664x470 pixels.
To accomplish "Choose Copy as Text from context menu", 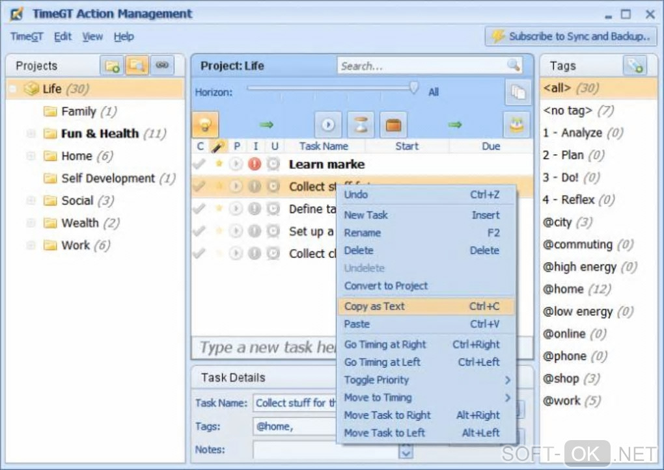I will point(426,306).
